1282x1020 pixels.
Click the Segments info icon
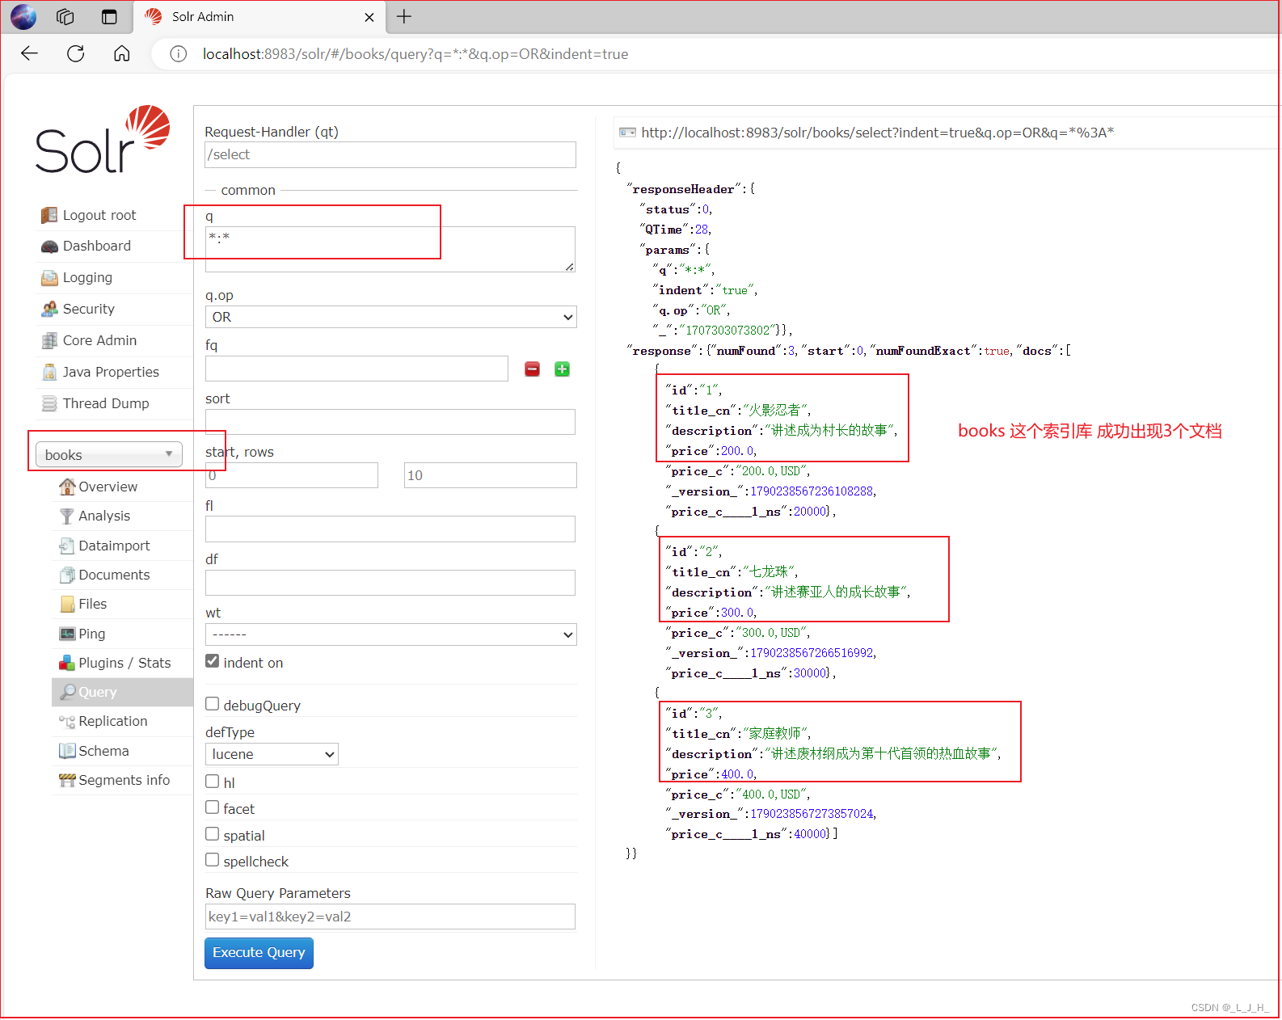(x=67, y=780)
